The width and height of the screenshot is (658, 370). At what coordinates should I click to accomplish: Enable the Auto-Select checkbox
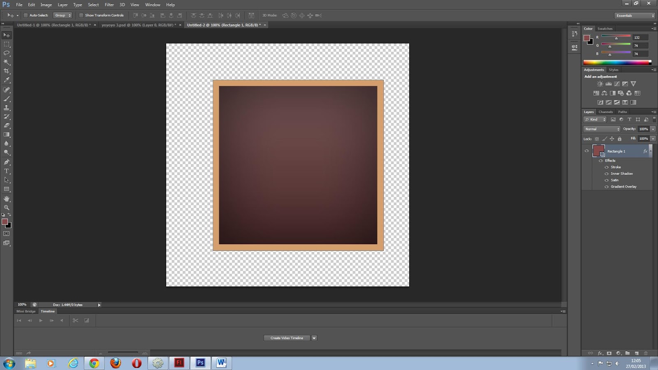[x=25, y=15]
